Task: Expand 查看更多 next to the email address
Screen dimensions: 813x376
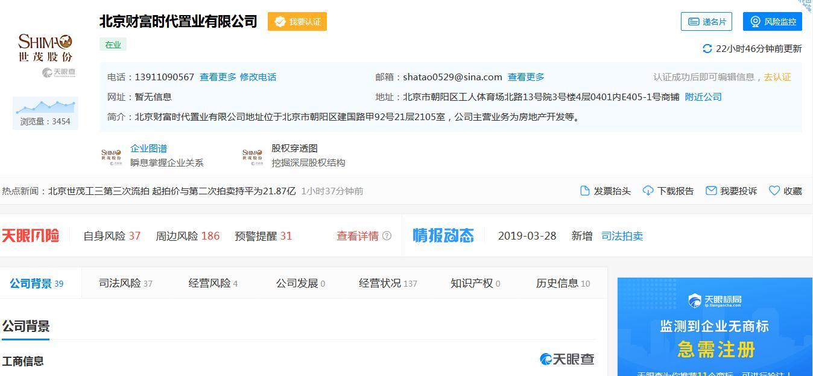Action: point(527,77)
